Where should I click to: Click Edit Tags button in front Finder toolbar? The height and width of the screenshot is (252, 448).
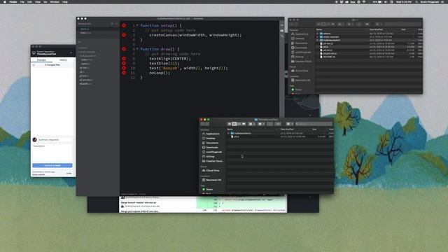(x=278, y=124)
